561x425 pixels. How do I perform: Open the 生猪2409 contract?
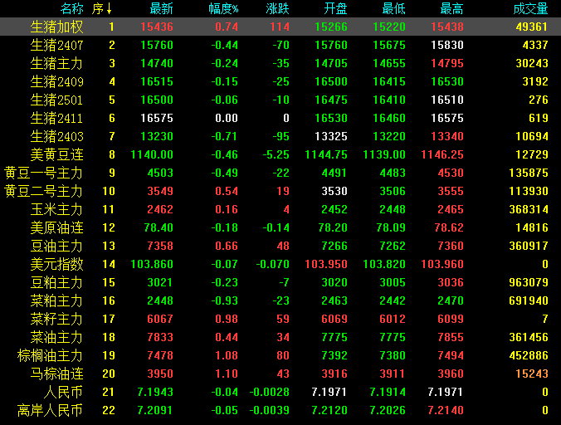[x=57, y=81]
